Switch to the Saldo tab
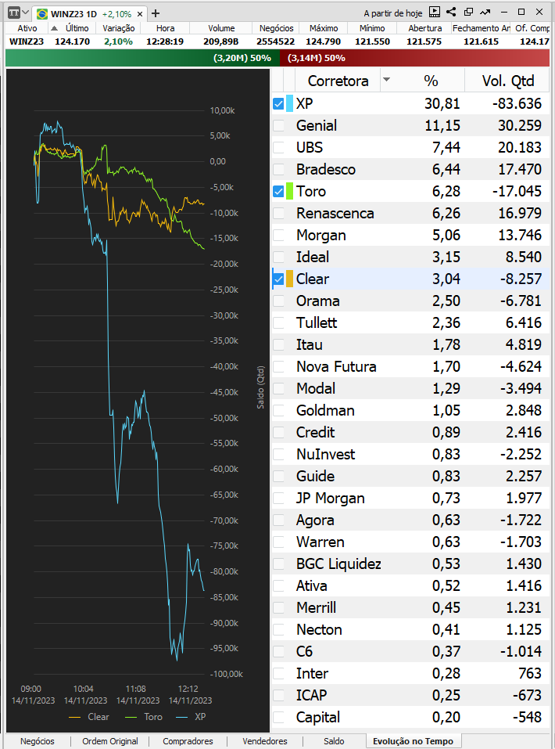Viewport: 555px width, 749px height. click(x=334, y=741)
